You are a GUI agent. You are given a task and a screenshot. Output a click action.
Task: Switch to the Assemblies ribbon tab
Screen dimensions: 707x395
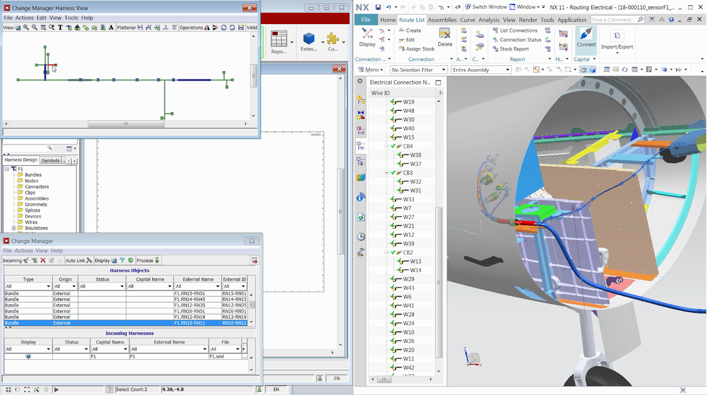click(442, 20)
